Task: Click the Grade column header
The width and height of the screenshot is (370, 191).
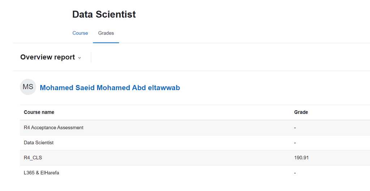Action: click(x=301, y=112)
